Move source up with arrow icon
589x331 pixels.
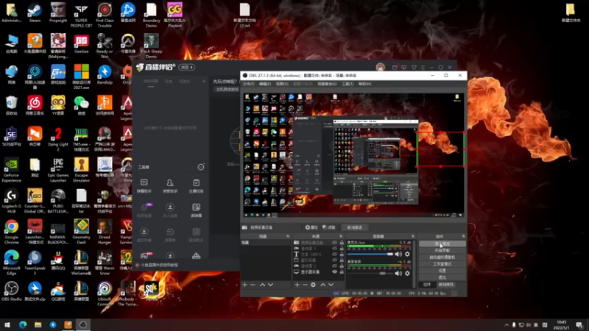322,285
